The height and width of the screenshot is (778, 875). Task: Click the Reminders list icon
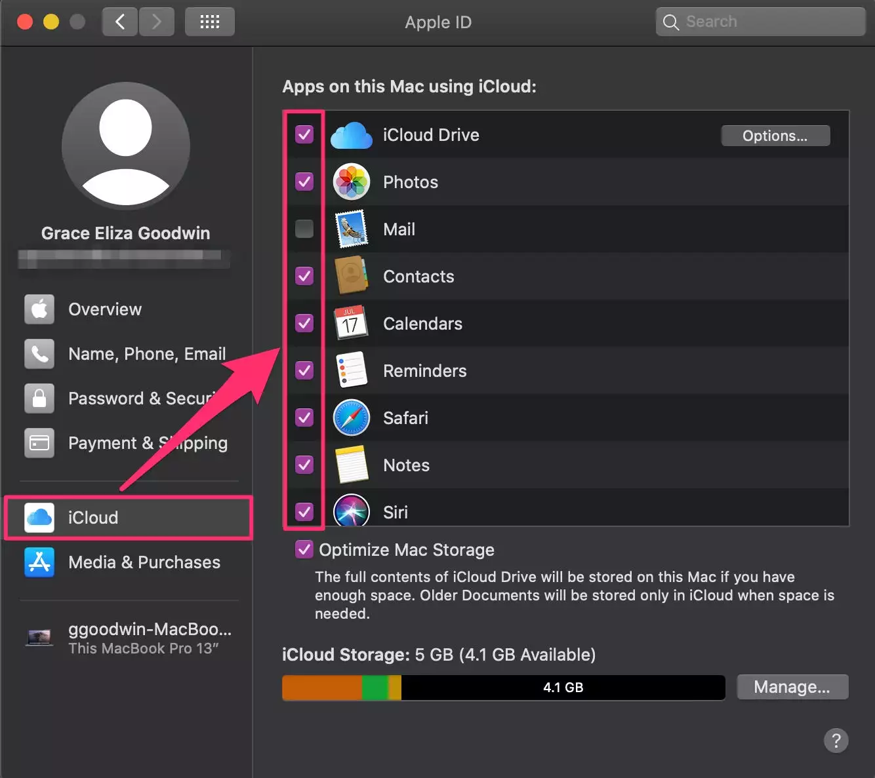tap(351, 371)
